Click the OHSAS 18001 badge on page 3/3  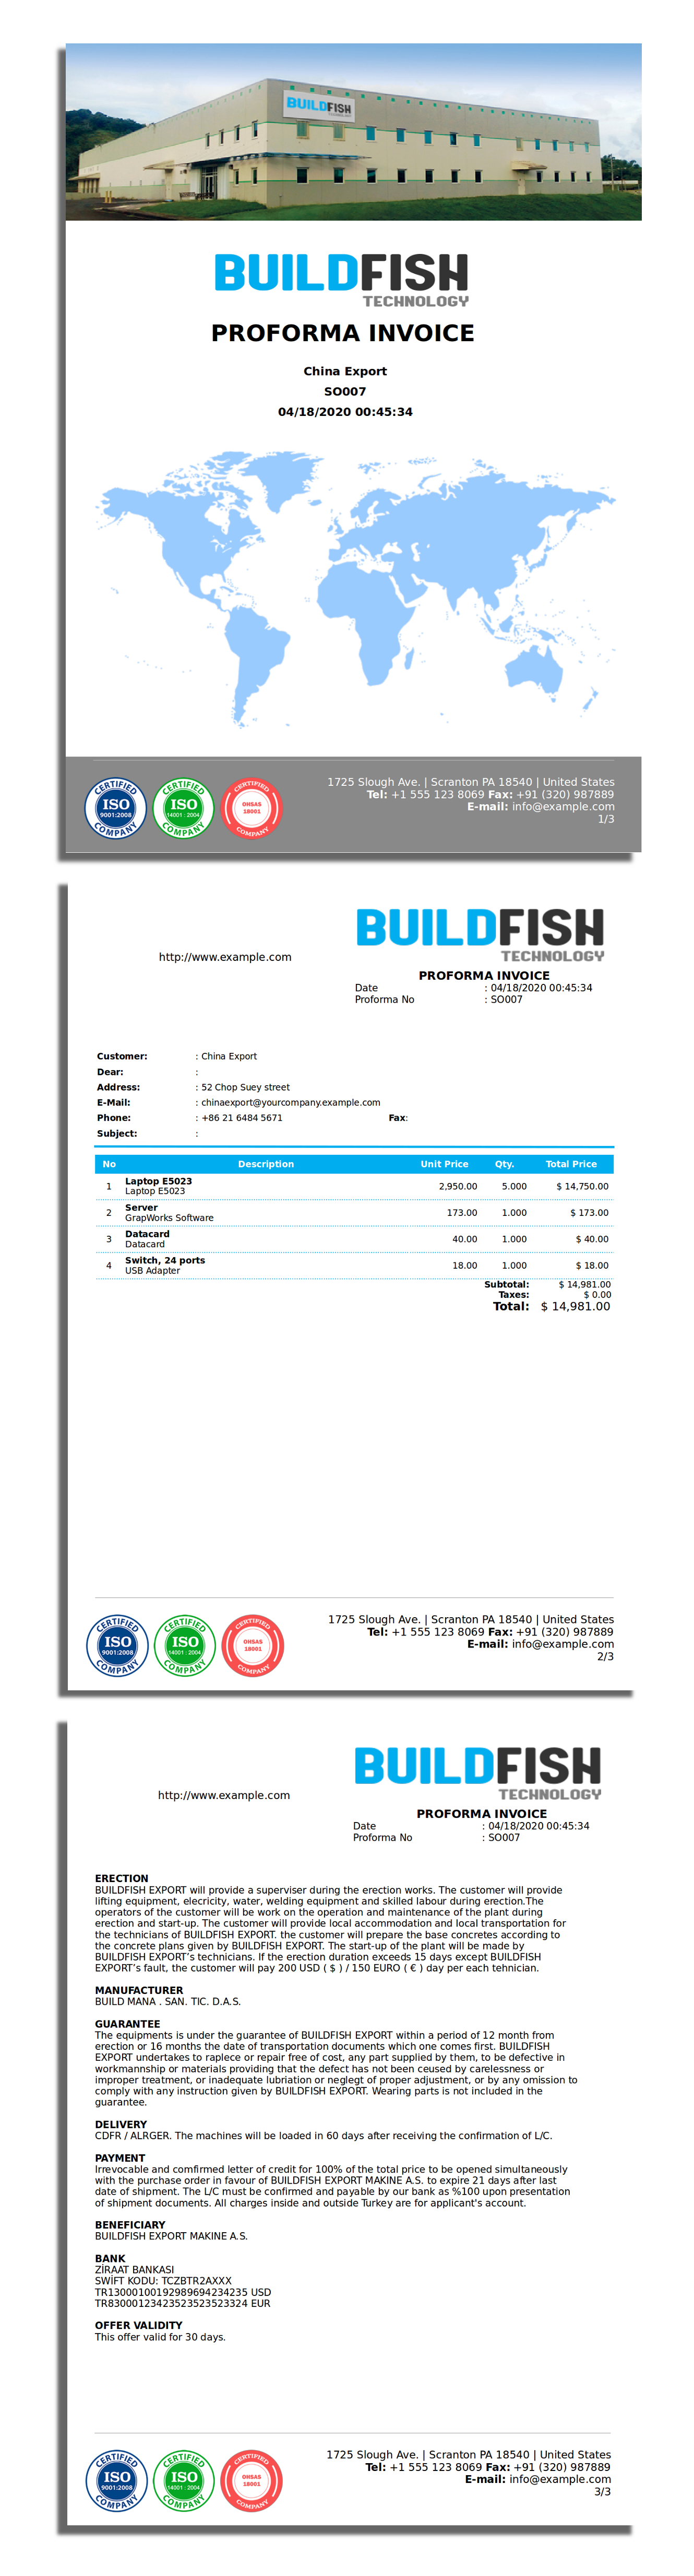[252, 2480]
